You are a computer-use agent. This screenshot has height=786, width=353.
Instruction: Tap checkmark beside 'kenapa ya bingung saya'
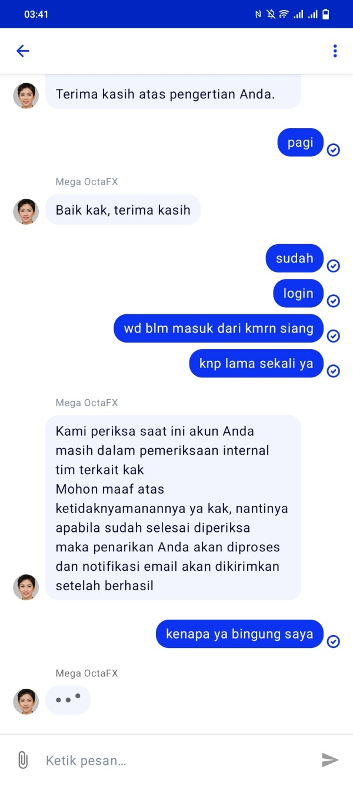click(x=333, y=641)
